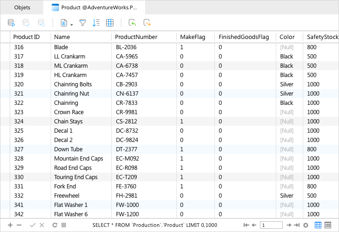Click the ProductNumber column header
This screenshot has width=339, height=232.
[136, 37]
